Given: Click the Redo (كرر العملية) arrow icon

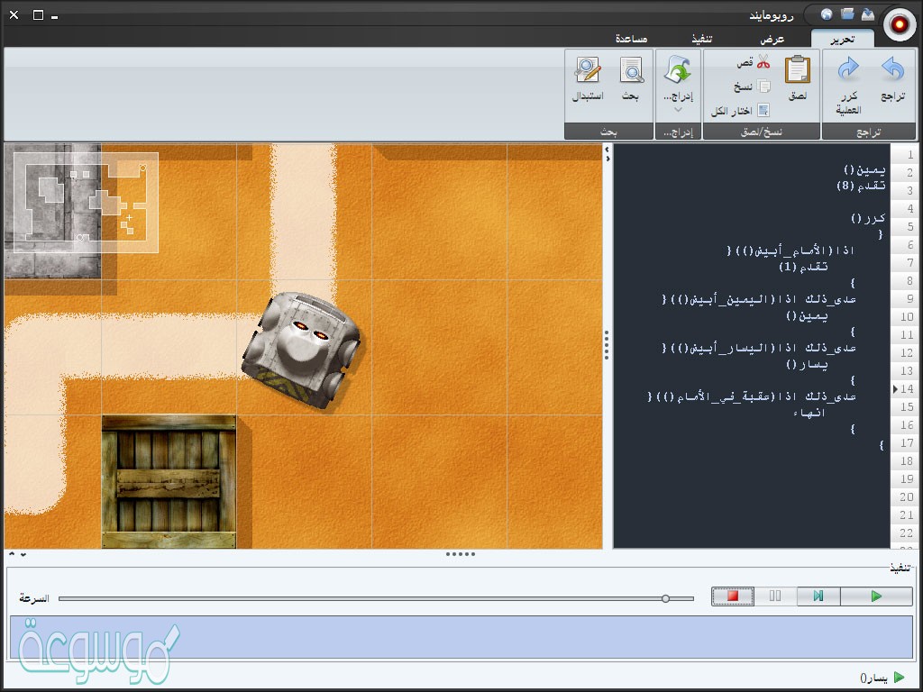Looking at the screenshot, I should coord(848,70).
